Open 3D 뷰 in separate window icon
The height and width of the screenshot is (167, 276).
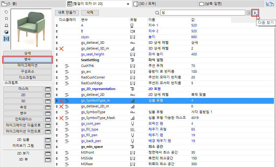click(48, 160)
